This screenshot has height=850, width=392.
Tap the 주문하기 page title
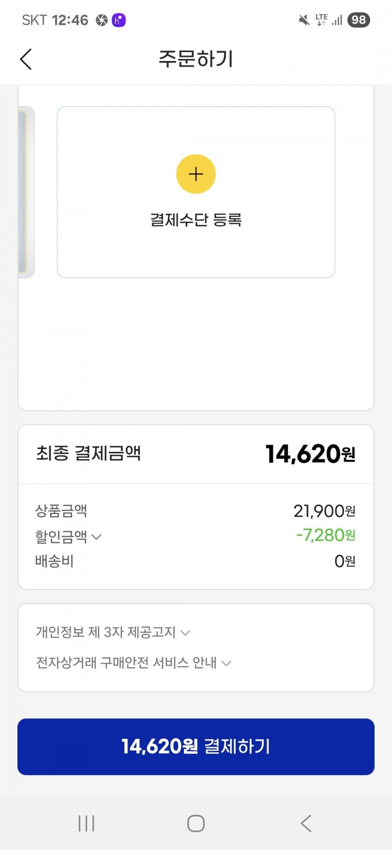point(196,59)
